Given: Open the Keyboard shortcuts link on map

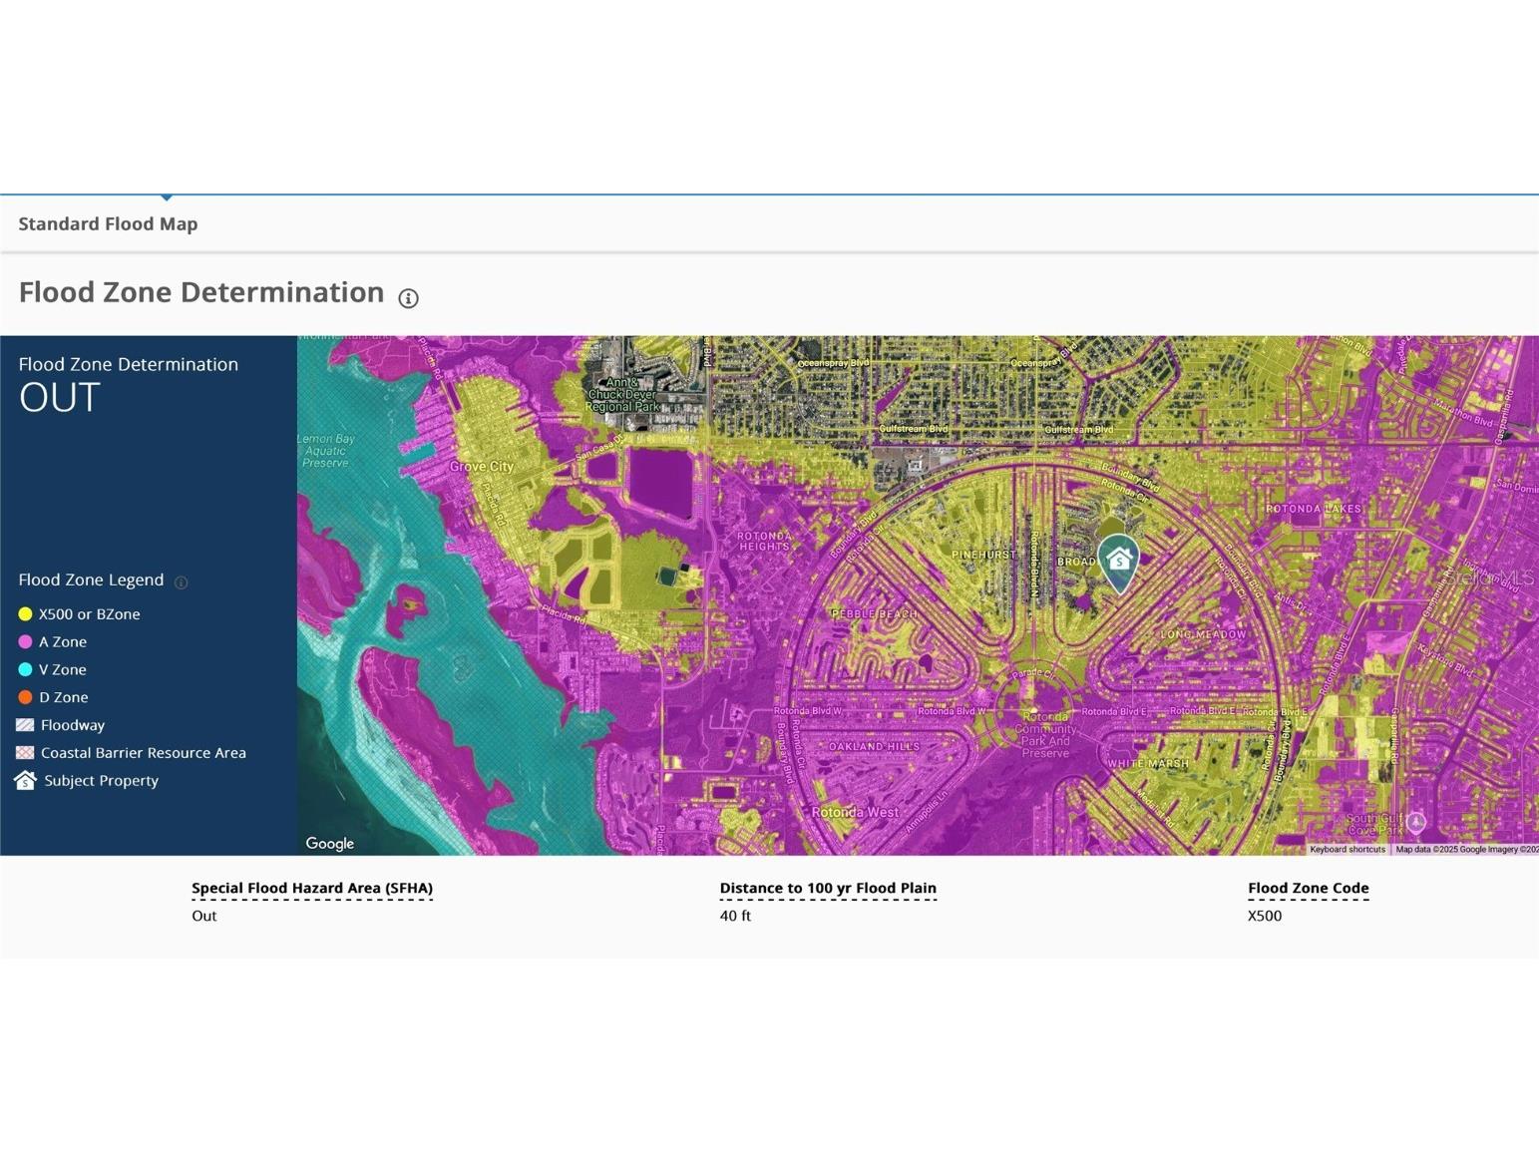Looking at the screenshot, I should [1347, 850].
